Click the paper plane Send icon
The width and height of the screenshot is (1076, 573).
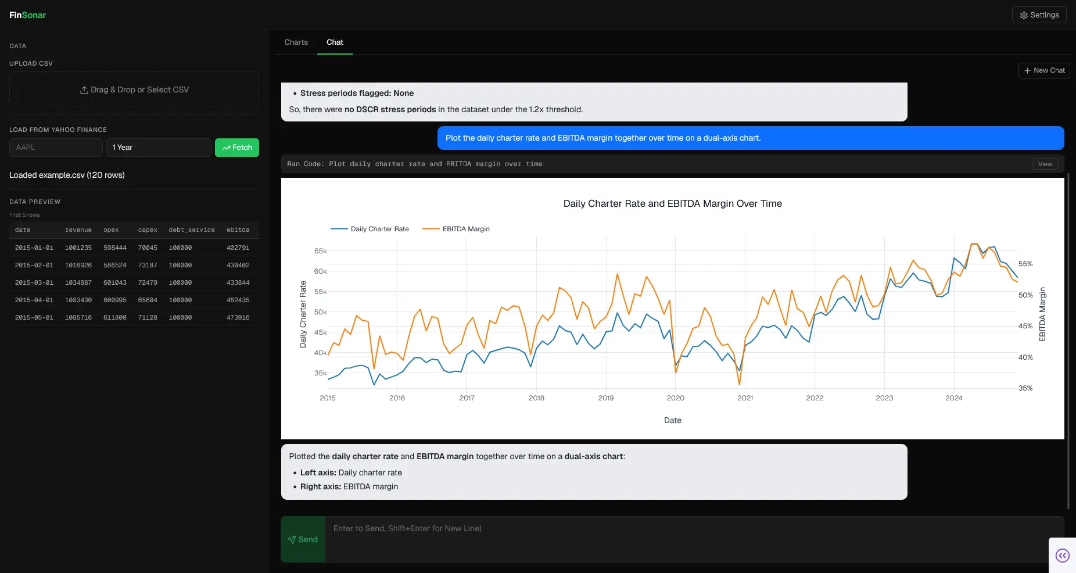(292, 540)
